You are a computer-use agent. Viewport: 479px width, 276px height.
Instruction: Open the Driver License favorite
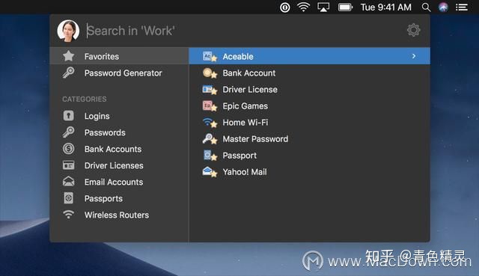click(309, 90)
